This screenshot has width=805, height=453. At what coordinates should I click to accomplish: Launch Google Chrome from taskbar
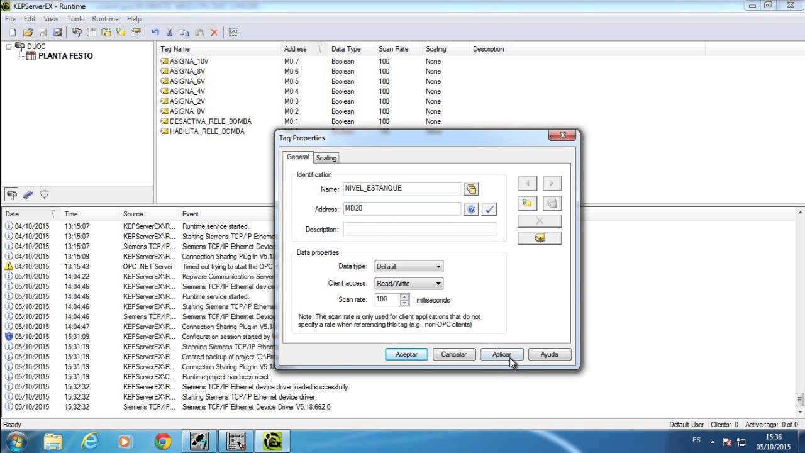(x=163, y=442)
